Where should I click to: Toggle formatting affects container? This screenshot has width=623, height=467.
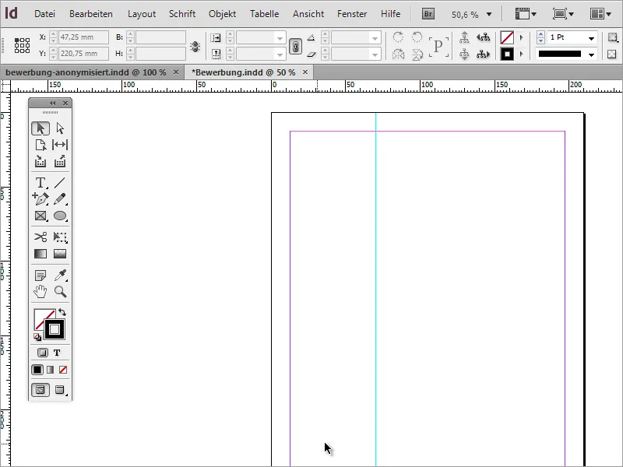tap(43, 353)
